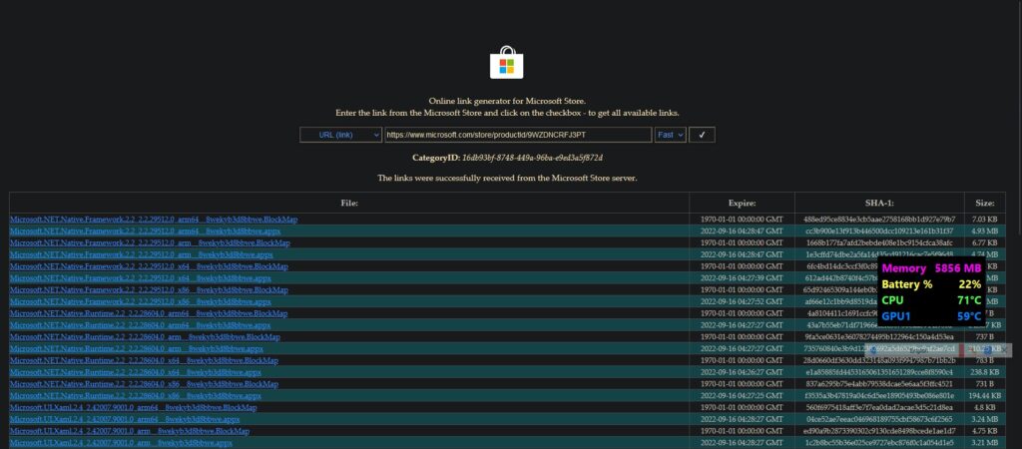The image size is (1022, 449).
Task: Click the checkmark button to generate links
Action: point(702,135)
